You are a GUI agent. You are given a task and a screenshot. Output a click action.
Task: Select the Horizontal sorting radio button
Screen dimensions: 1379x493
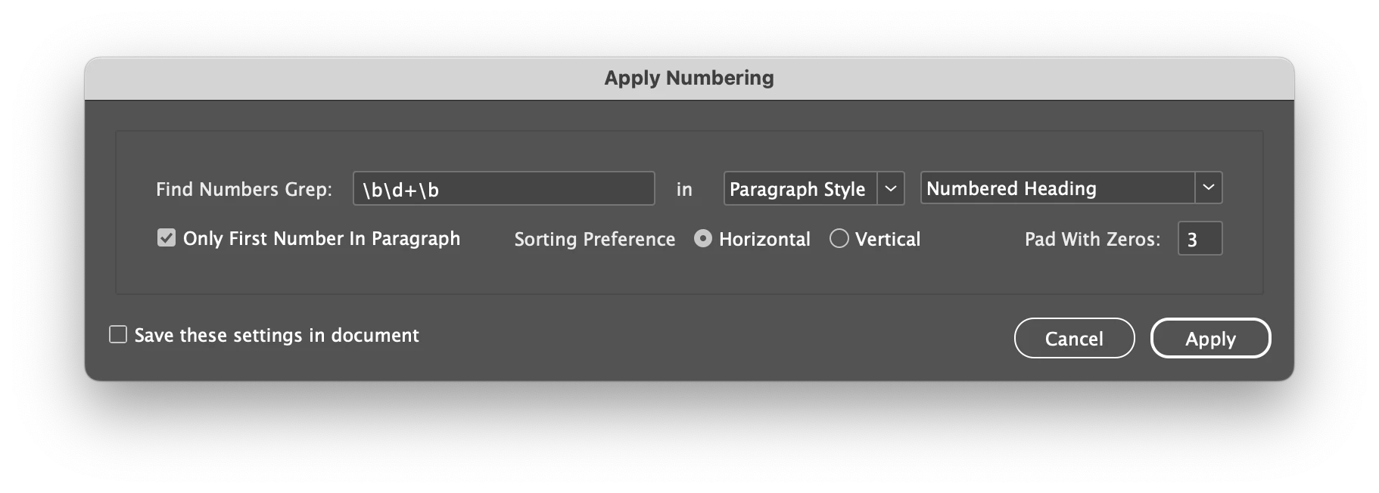point(703,239)
